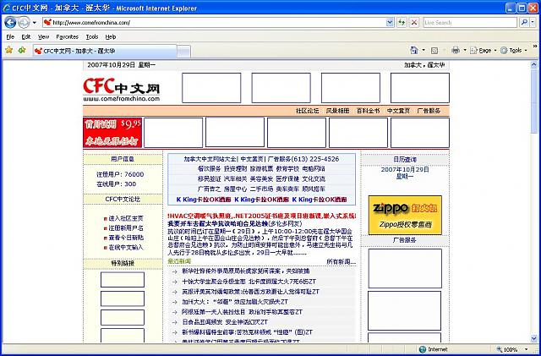Select the CFC中文网 browser tab
This screenshot has height=356, width=541.
(105, 51)
